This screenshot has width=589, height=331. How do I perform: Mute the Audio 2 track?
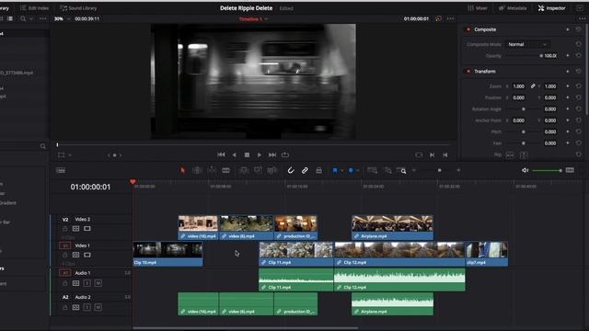pyautogui.click(x=98, y=307)
